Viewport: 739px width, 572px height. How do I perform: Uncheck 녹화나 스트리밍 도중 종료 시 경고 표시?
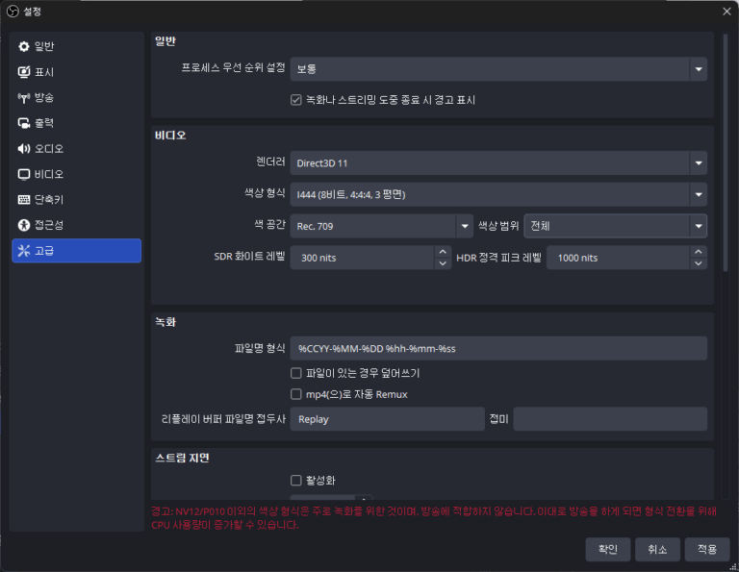pyautogui.click(x=296, y=100)
